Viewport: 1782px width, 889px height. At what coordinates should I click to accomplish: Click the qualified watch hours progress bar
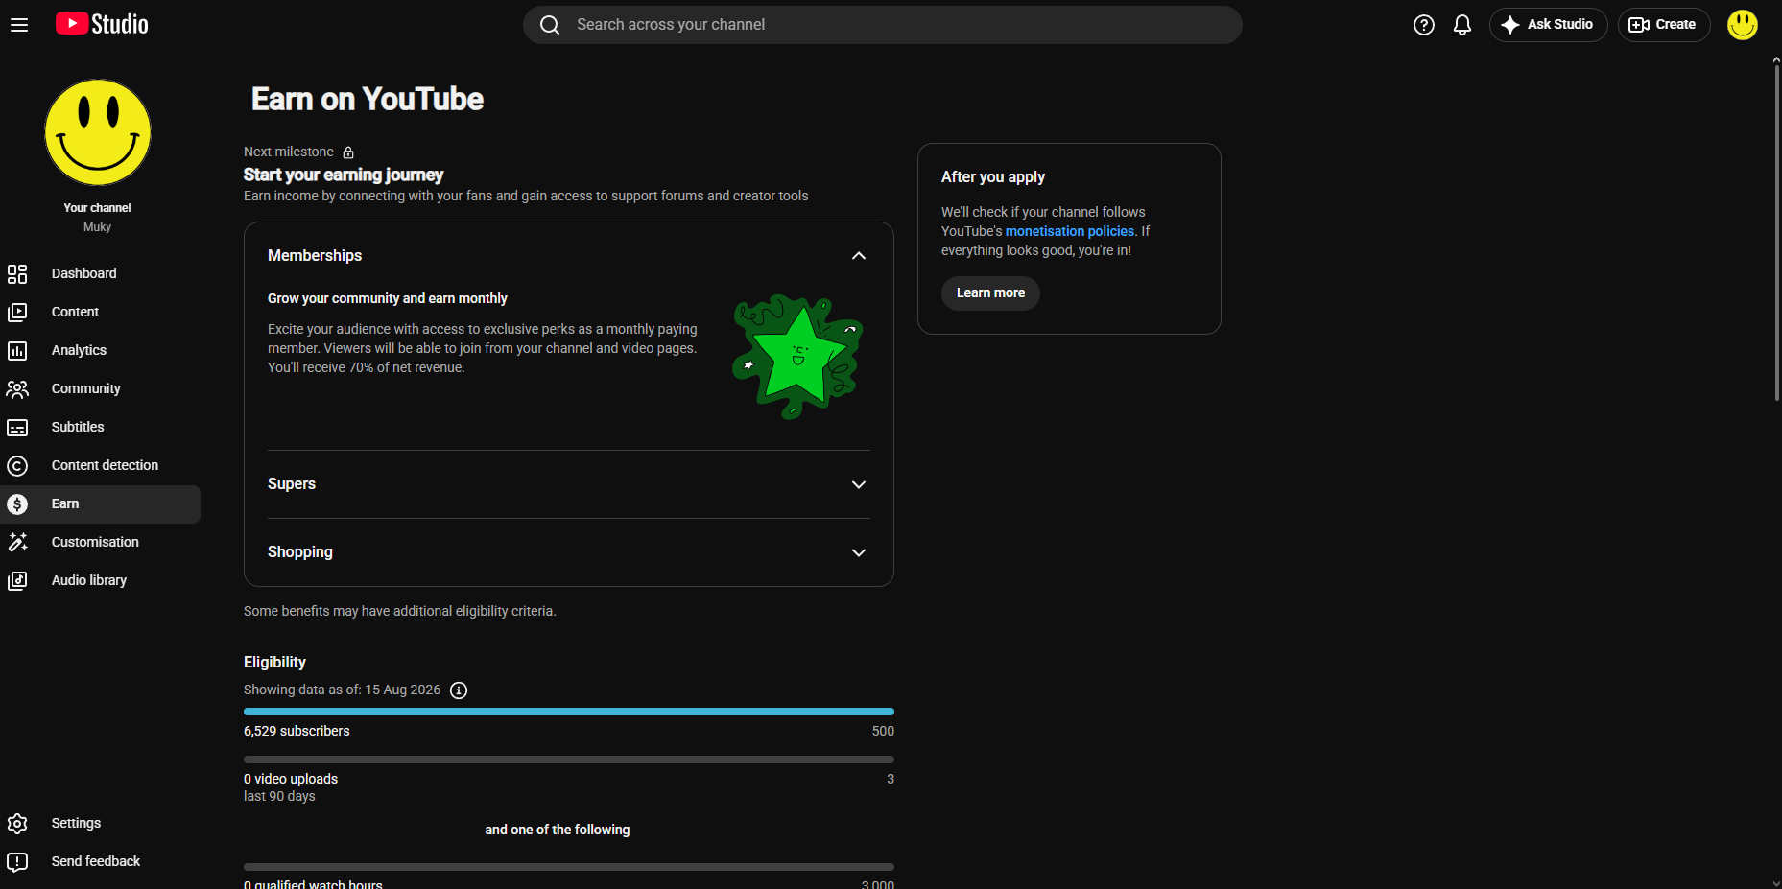point(569,867)
